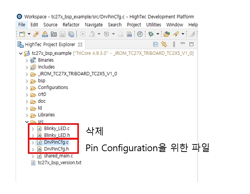Click the hammer build icon
Image resolution: width=250 pixels, height=194 pixels.
[x=92, y=34]
